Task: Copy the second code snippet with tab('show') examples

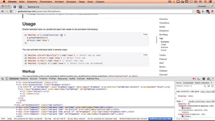Action: (145, 54)
